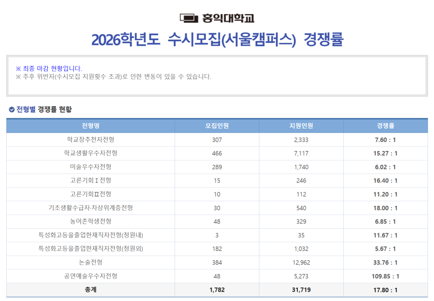Click the 466 recruitment count cell

[217, 153]
